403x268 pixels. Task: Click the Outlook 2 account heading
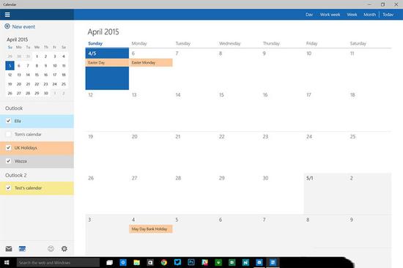point(16,175)
